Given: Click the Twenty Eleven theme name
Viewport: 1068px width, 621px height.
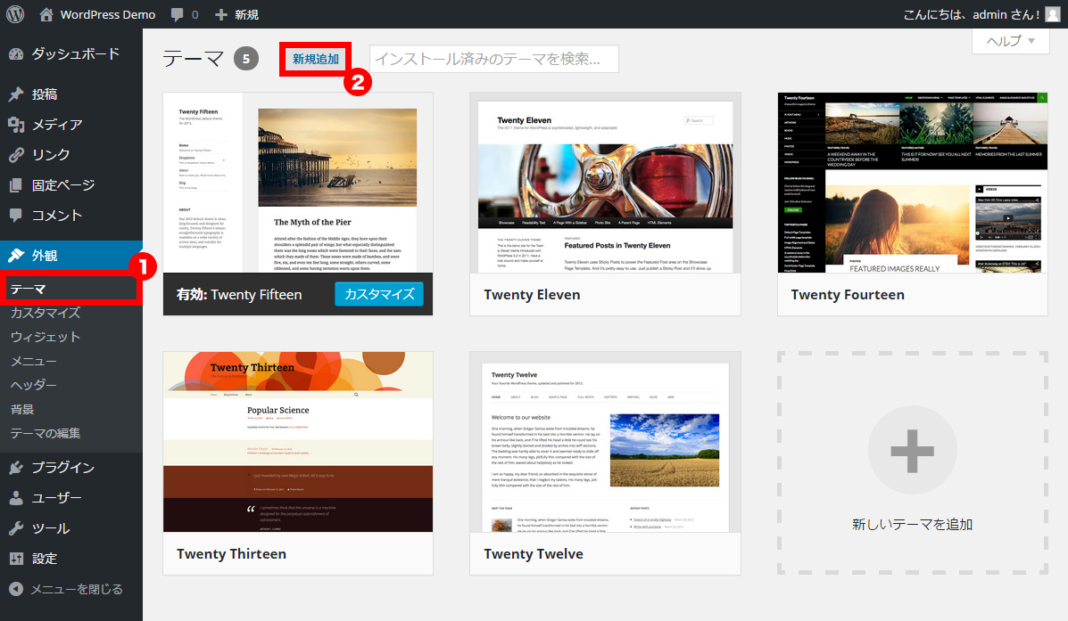Looking at the screenshot, I should pos(532,295).
